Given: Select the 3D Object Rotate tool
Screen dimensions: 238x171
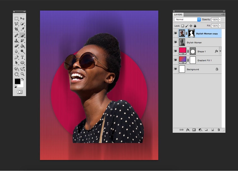Looking at the screenshot, I should click(17, 69).
